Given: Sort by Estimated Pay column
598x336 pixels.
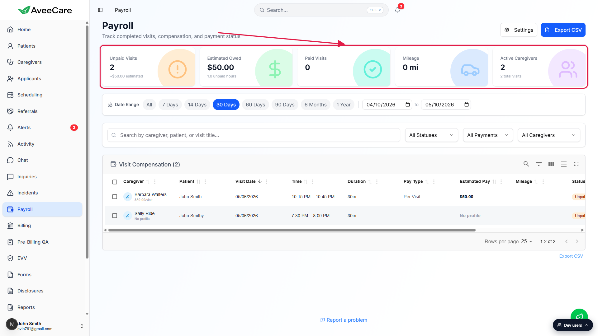Looking at the screenshot, I should pos(494,182).
